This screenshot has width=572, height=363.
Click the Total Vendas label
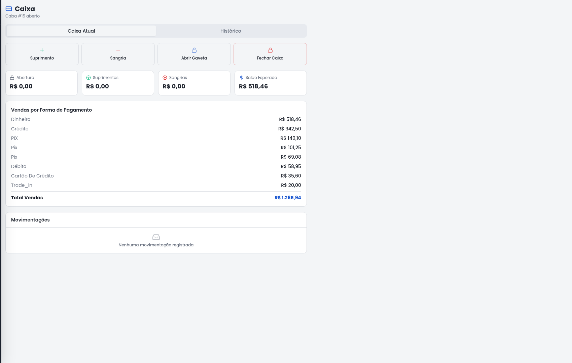[x=27, y=198]
